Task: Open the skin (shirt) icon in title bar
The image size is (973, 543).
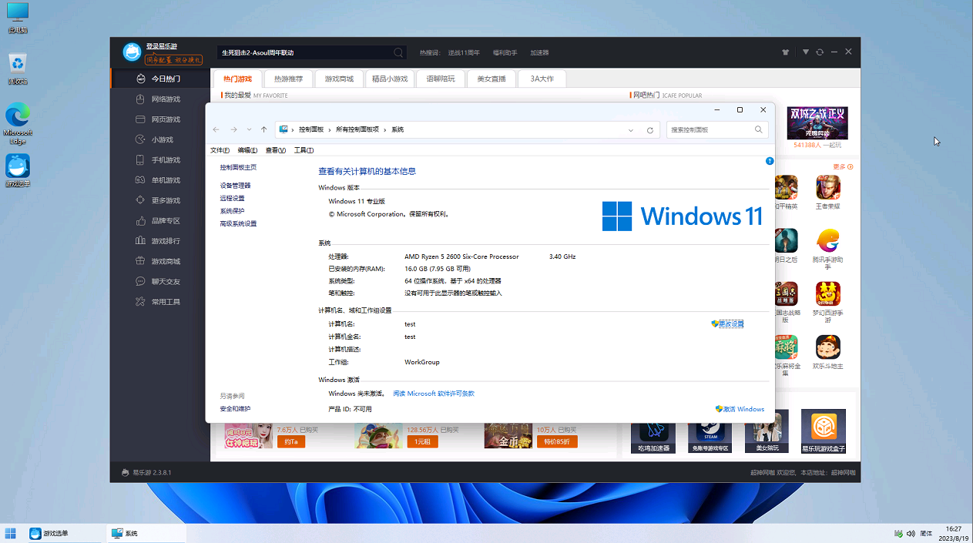Action: 786,52
